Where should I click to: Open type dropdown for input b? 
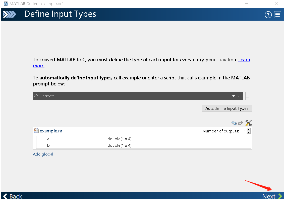(119, 145)
